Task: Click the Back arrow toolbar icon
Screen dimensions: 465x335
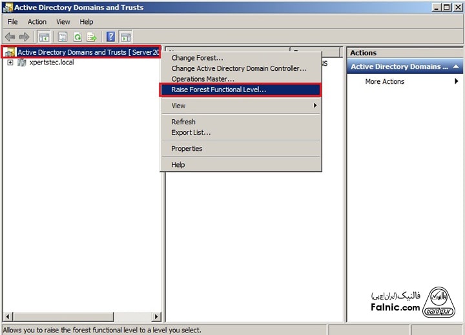Action: [x=10, y=37]
